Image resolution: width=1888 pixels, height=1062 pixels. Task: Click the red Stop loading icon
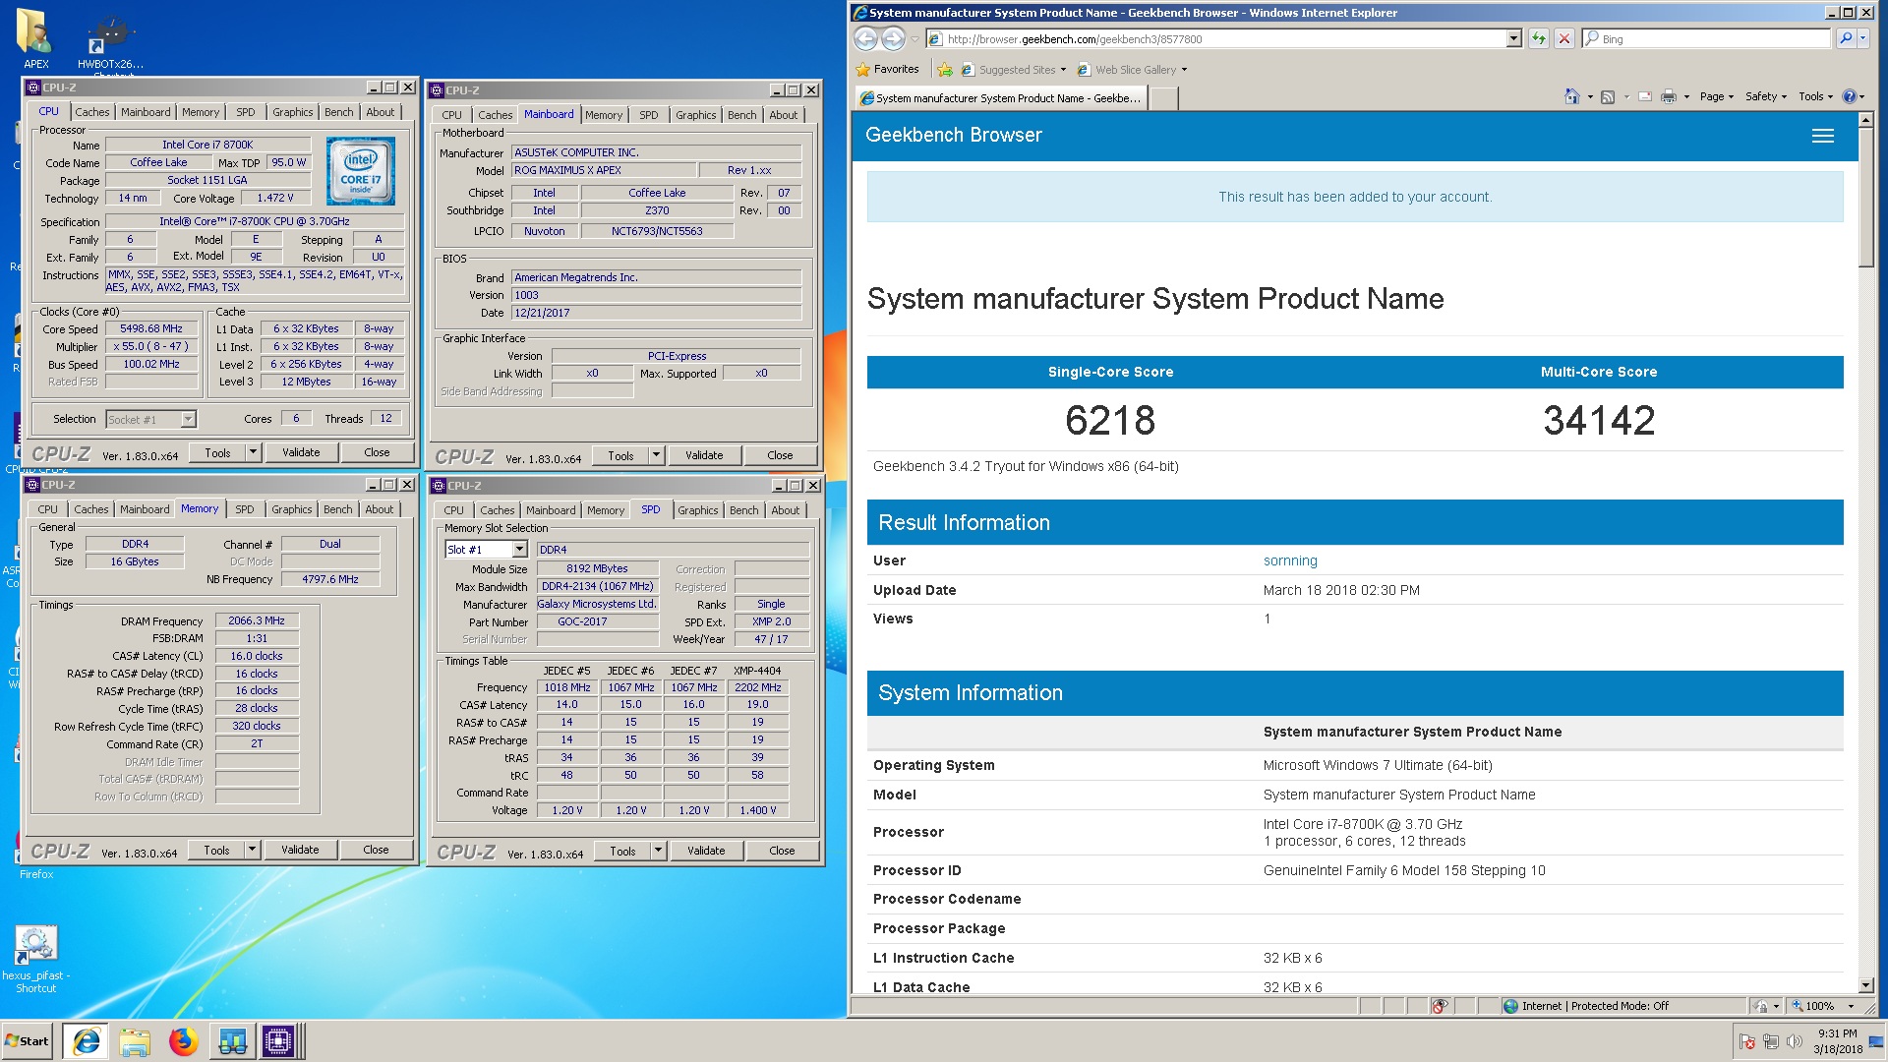pos(1564,38)
